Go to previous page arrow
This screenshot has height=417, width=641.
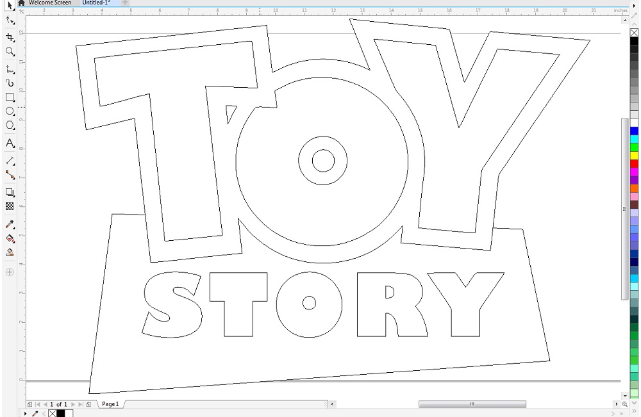coord(45,404)
